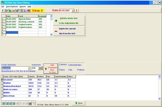Viewport: 162px width, 107px height.
Task: Click Fats column header in foods table
Action: (x=50, y=77)
